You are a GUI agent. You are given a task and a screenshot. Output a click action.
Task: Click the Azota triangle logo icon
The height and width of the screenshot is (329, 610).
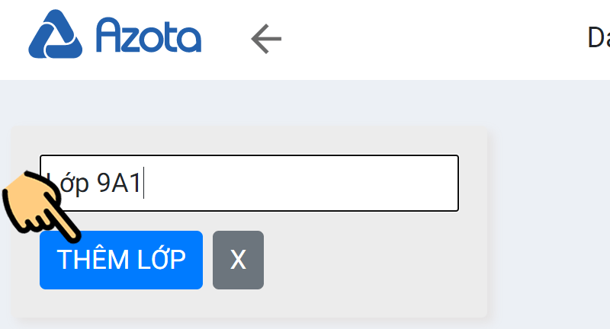click(56, 35)
